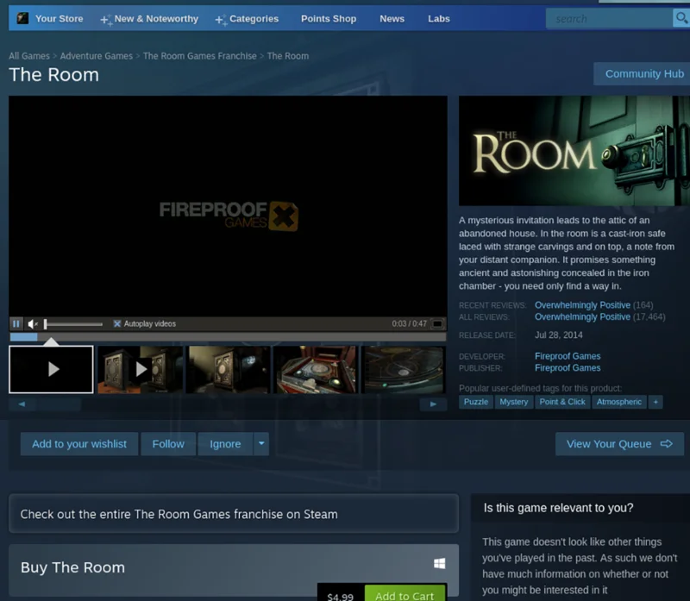Toggle fullscreen mode on the video player
The width and height of the screenshot is (690, 601).
coord(437,324)
